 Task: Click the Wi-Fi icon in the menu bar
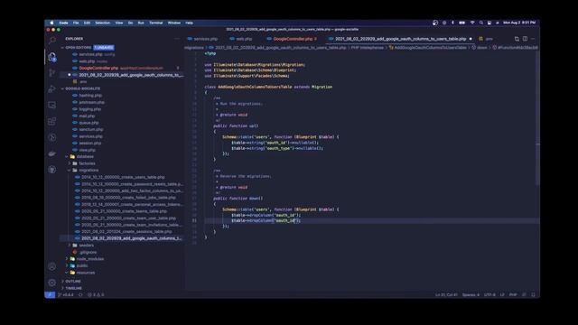(x=472, y=23)
